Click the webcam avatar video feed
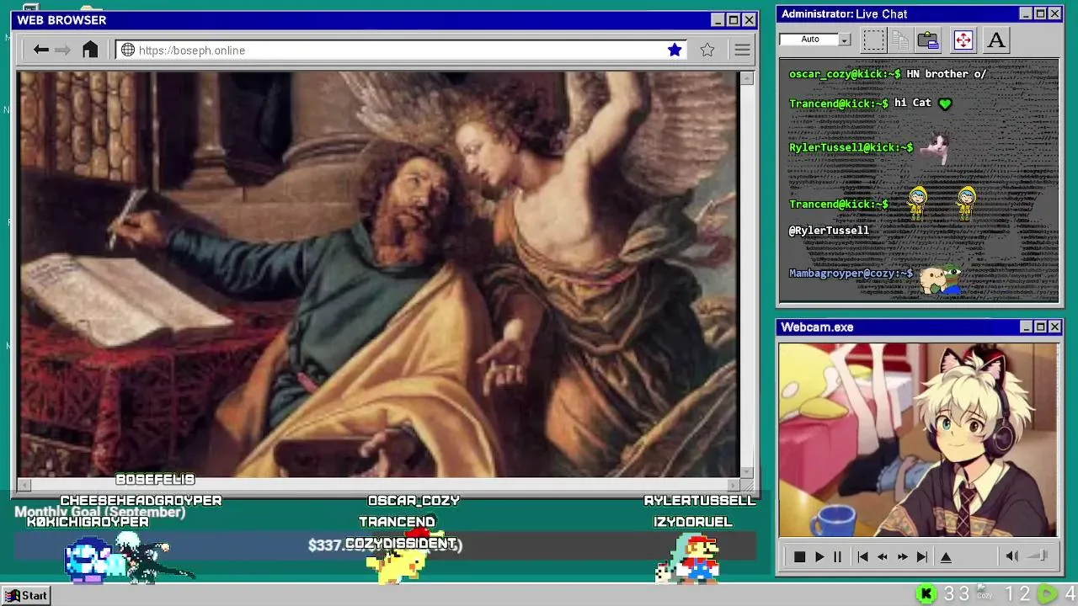 tap(918, 439)
